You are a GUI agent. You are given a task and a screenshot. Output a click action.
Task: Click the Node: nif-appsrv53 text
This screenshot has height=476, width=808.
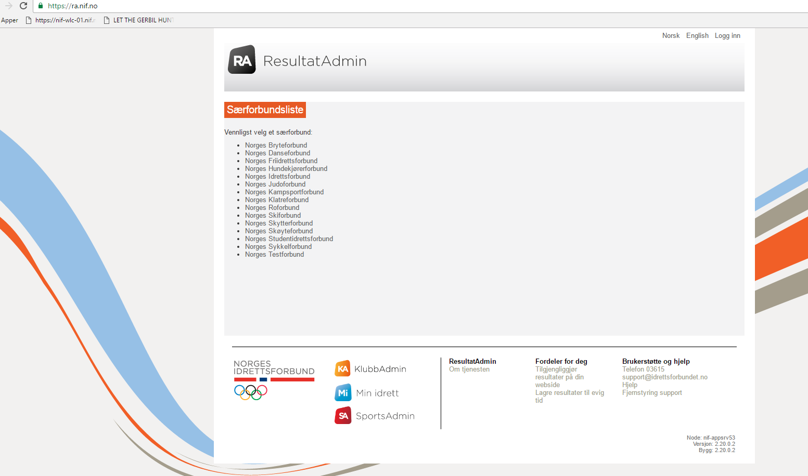pos(711,438)
